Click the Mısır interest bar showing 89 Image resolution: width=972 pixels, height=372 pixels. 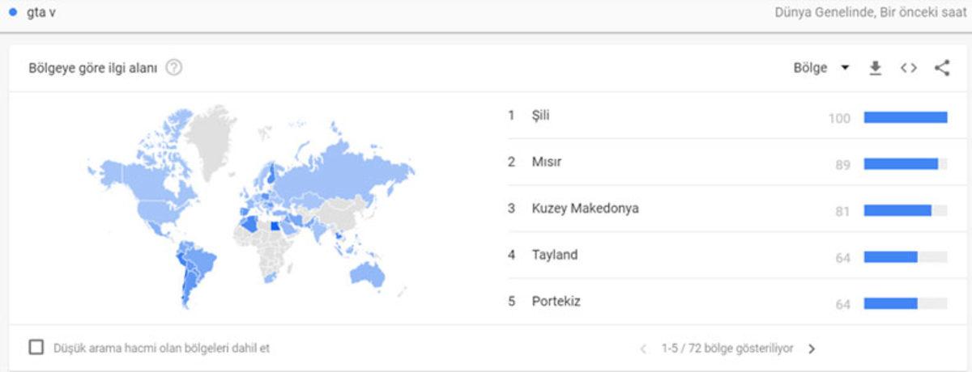tap(901, 164)
